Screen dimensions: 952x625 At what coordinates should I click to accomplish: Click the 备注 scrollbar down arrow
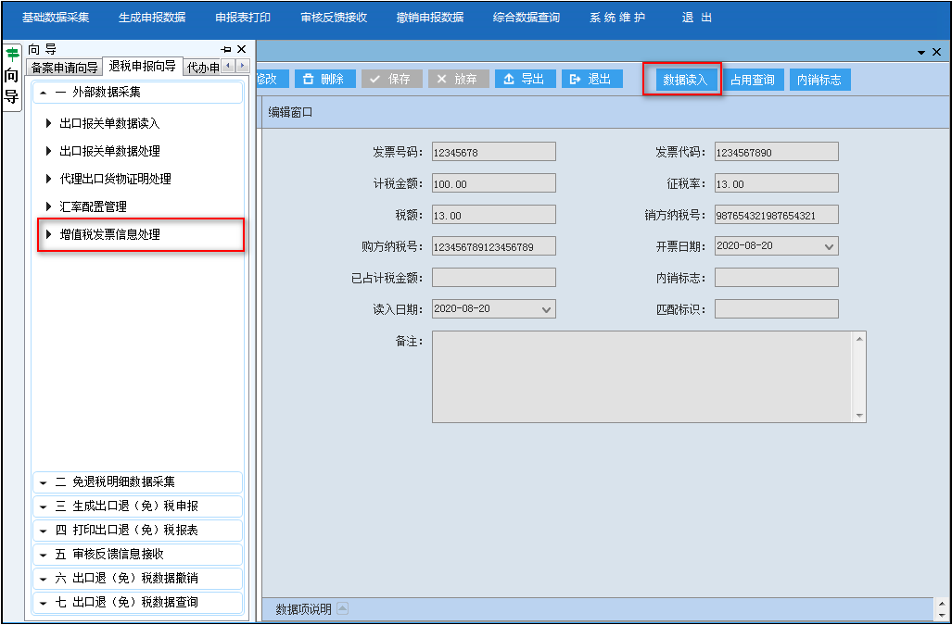click(x=859, y=415)
